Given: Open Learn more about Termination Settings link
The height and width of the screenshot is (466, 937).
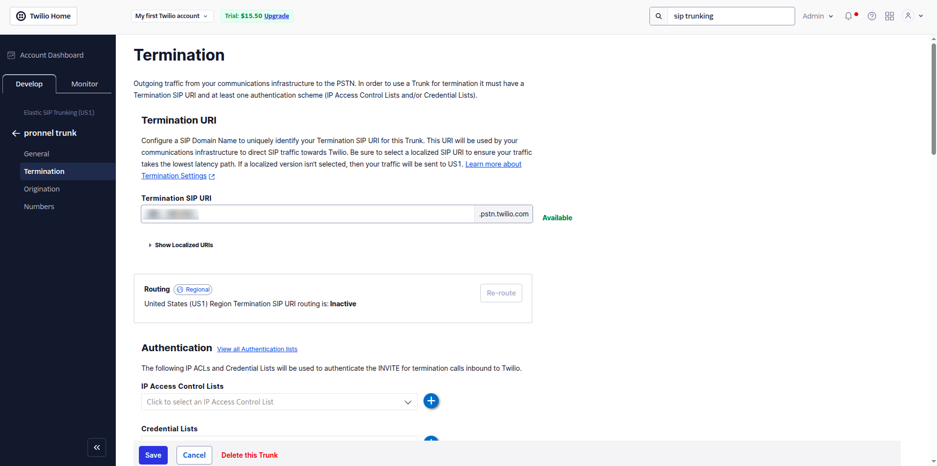Looking at the screenshot, I should [x=332, y=170].
